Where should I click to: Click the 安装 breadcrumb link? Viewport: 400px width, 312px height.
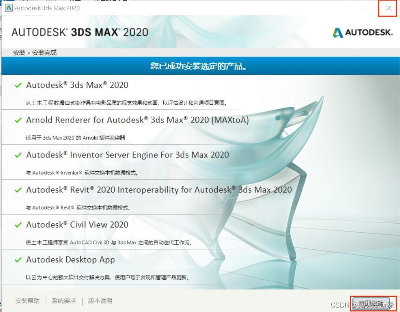(x=19, y=52)
